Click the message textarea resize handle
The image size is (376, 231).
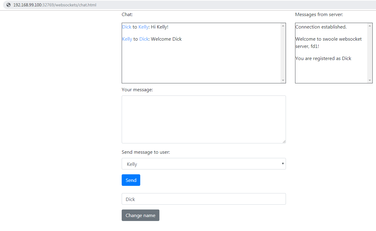[284, 141]
